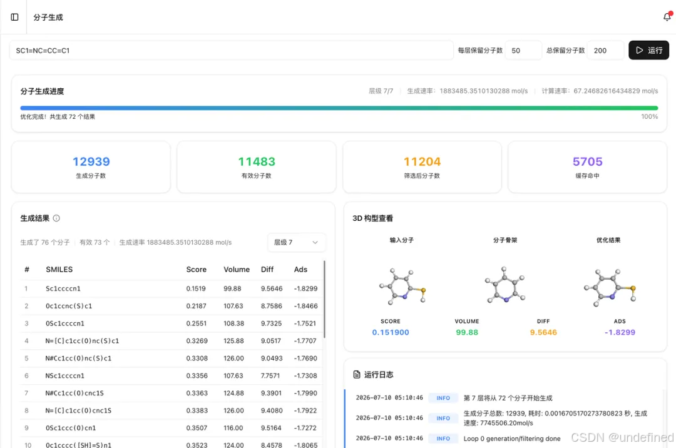Click the 11204 筛选后分子数 card
Screen dimensions: 676x448
pos(422,167)
